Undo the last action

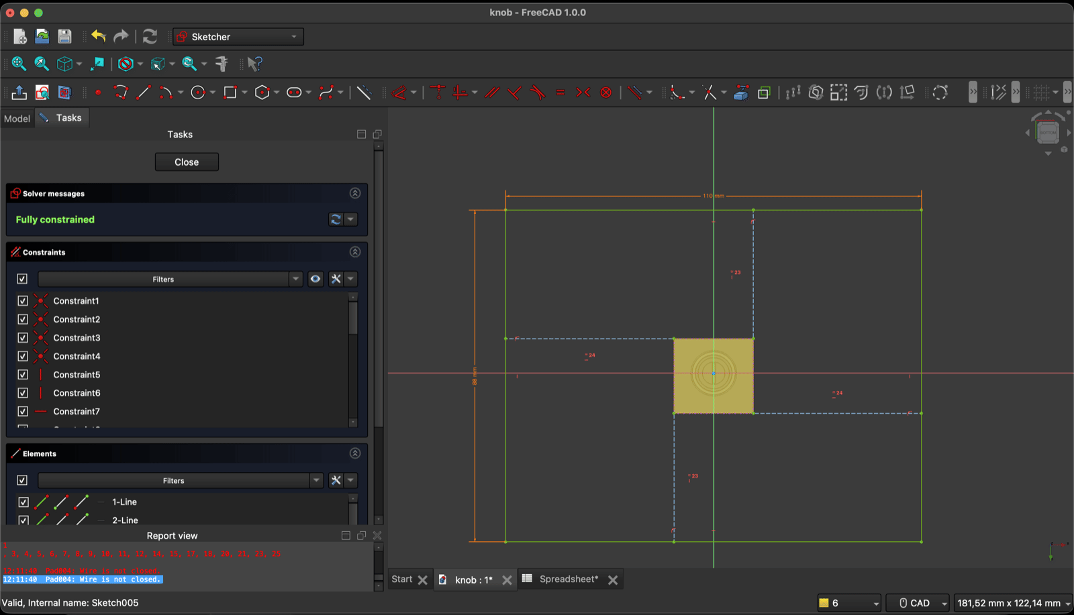(x=99, y=36)
